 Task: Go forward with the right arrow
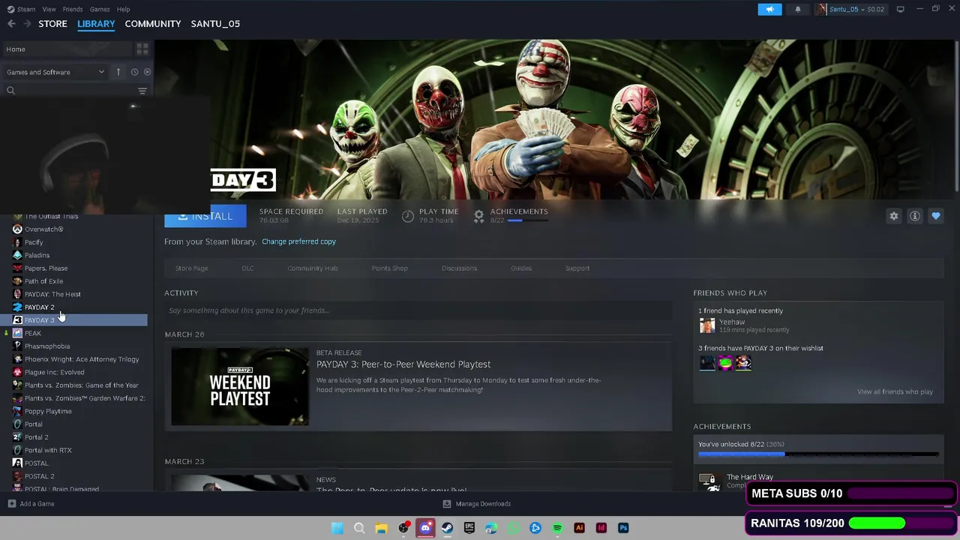pos(27,24)
